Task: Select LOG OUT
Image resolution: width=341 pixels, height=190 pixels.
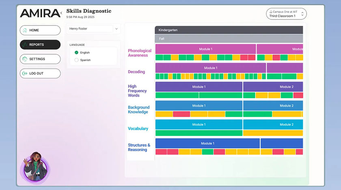Action: (40, 74)
